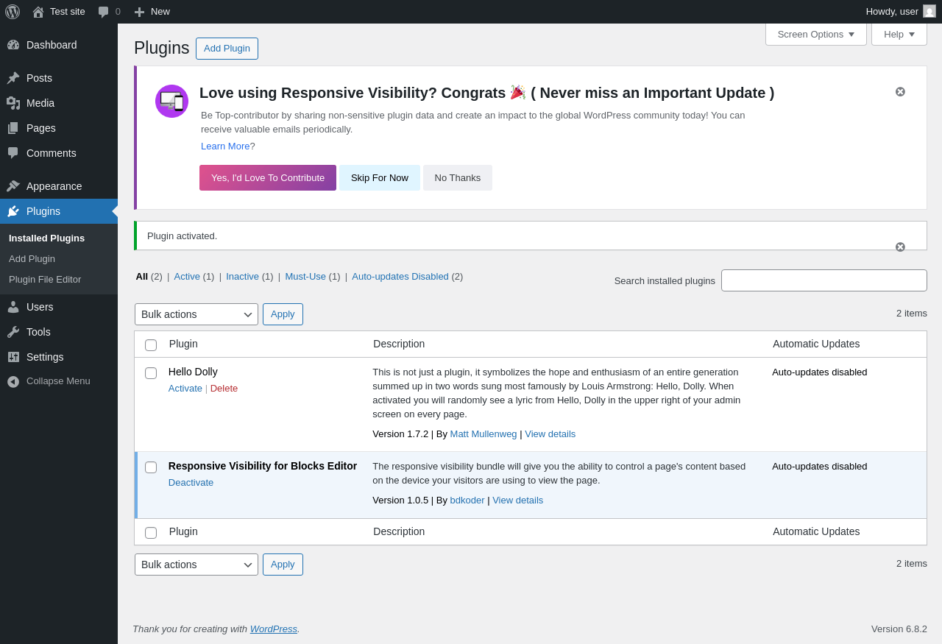This screenshot has width=942, height=644.
Task: Open bdkoder author link
Action: pos(467,500)
